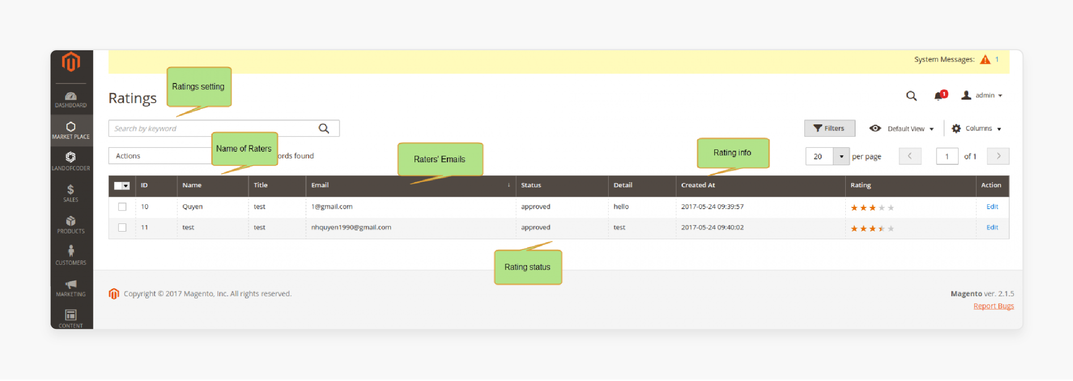
Task: Open the Market Place sidebar menu
Action: tap(71, 131)
